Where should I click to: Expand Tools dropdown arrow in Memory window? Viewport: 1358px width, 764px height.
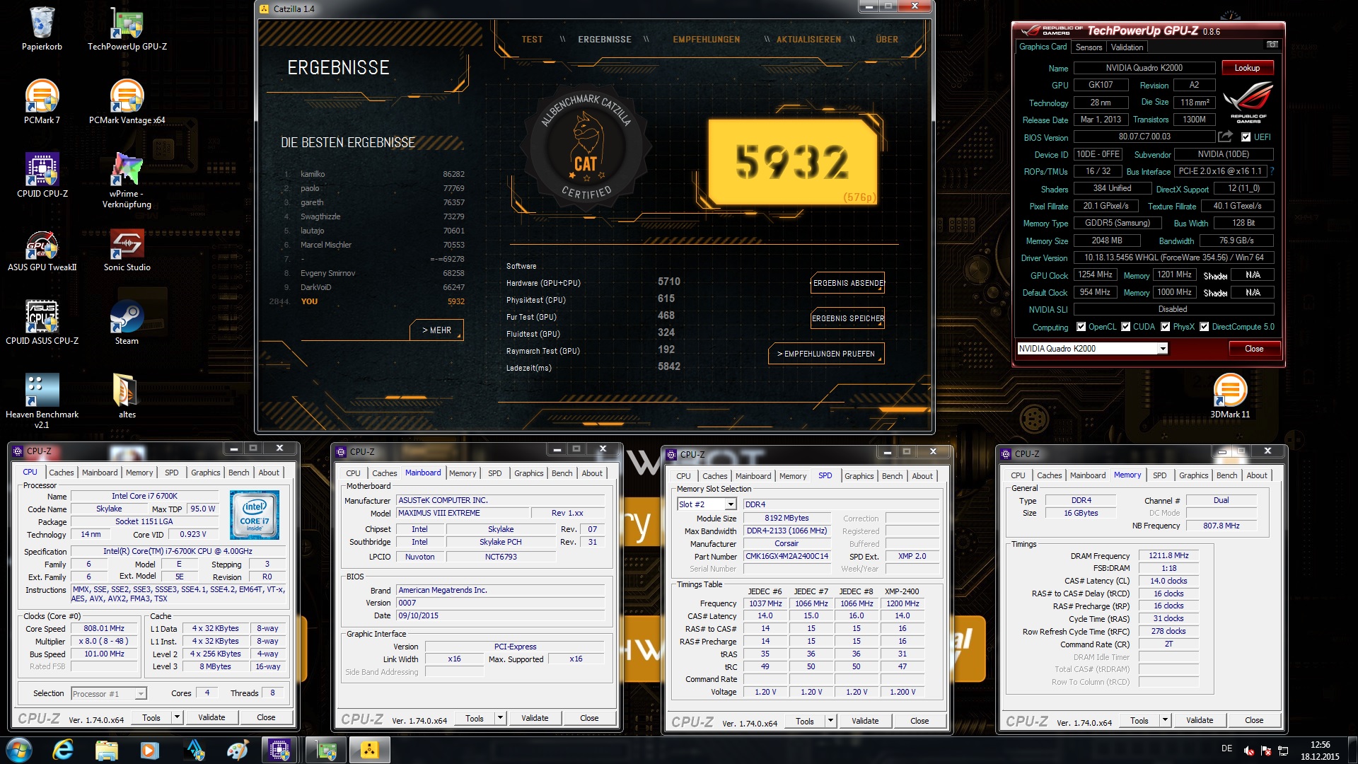click(x=1164, y=720)
